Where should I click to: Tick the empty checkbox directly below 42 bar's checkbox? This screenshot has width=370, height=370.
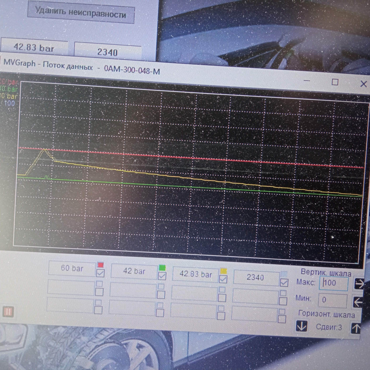pyautogui.click(x=161, y=294)
